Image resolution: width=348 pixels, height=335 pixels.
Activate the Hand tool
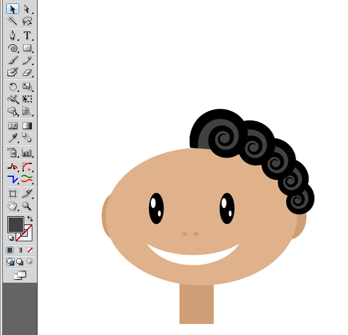(x=13, y=206)
